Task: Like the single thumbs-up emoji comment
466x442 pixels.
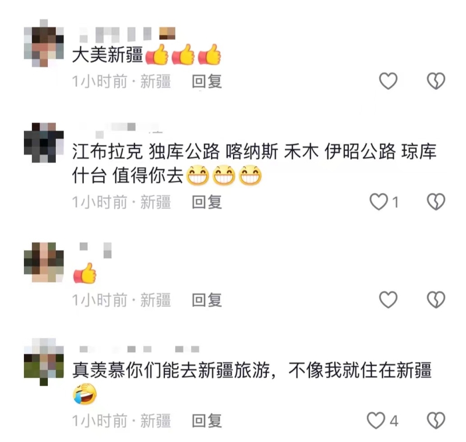Action: coord(388,300)
